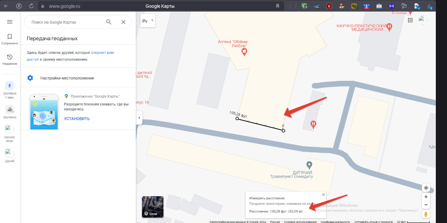Image resolution: width=447 pixels, height=223 pixels.
Task: Open the Слои layers switcher
Action: 153,207
